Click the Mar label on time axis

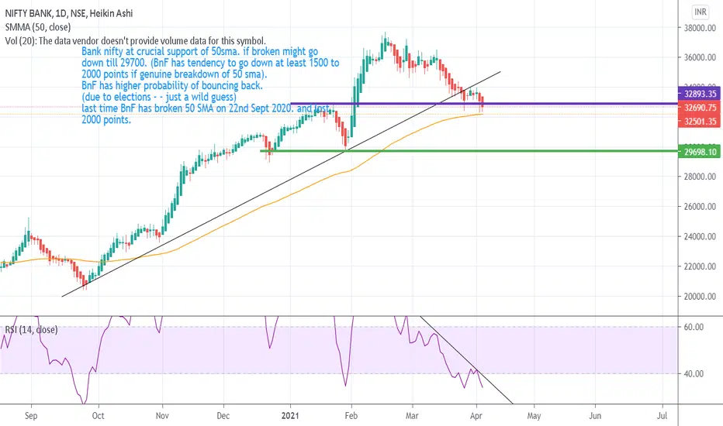[412, 416]
